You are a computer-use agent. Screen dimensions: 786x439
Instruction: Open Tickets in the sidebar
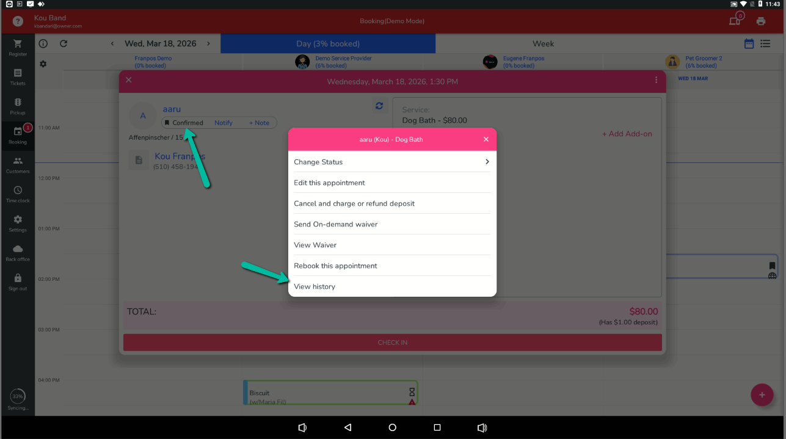click(x=18, y=76)
